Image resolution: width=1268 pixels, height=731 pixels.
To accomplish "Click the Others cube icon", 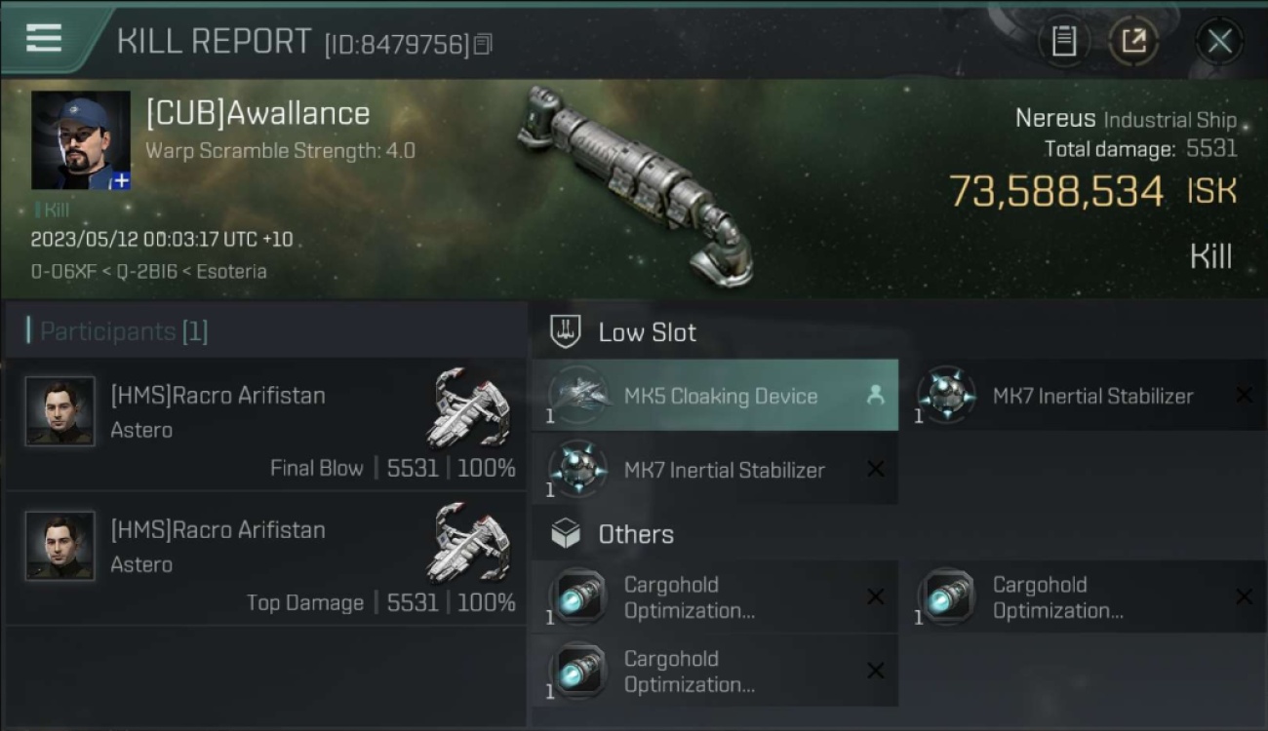I will tap(566, 534).
